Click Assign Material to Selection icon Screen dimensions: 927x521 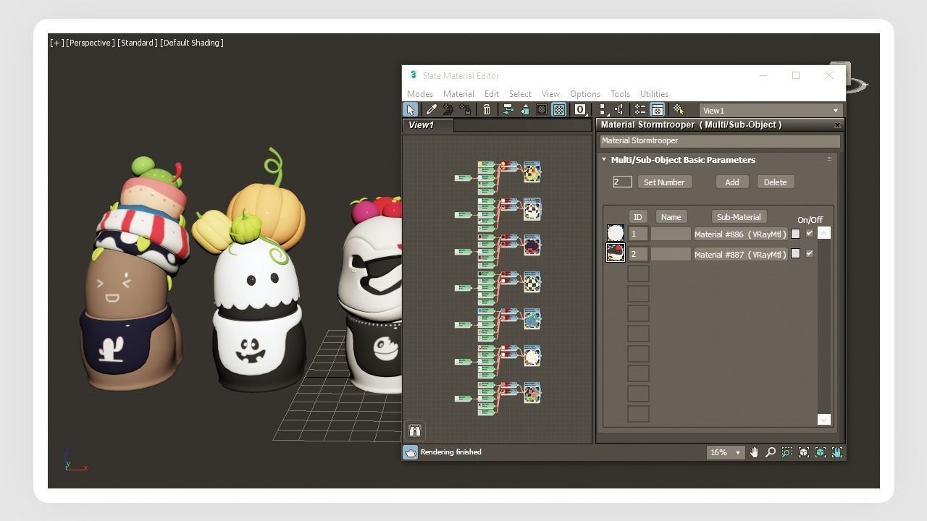(465, 110)
